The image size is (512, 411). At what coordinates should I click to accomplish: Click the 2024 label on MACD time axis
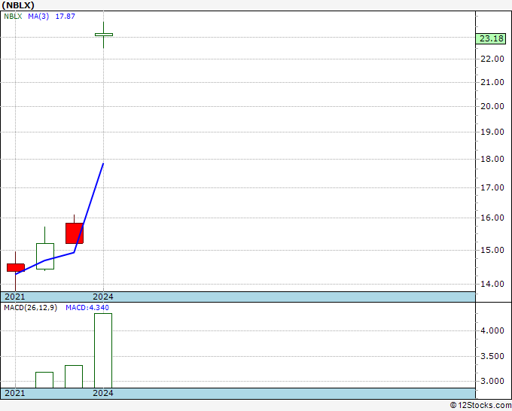pos(103,393)
